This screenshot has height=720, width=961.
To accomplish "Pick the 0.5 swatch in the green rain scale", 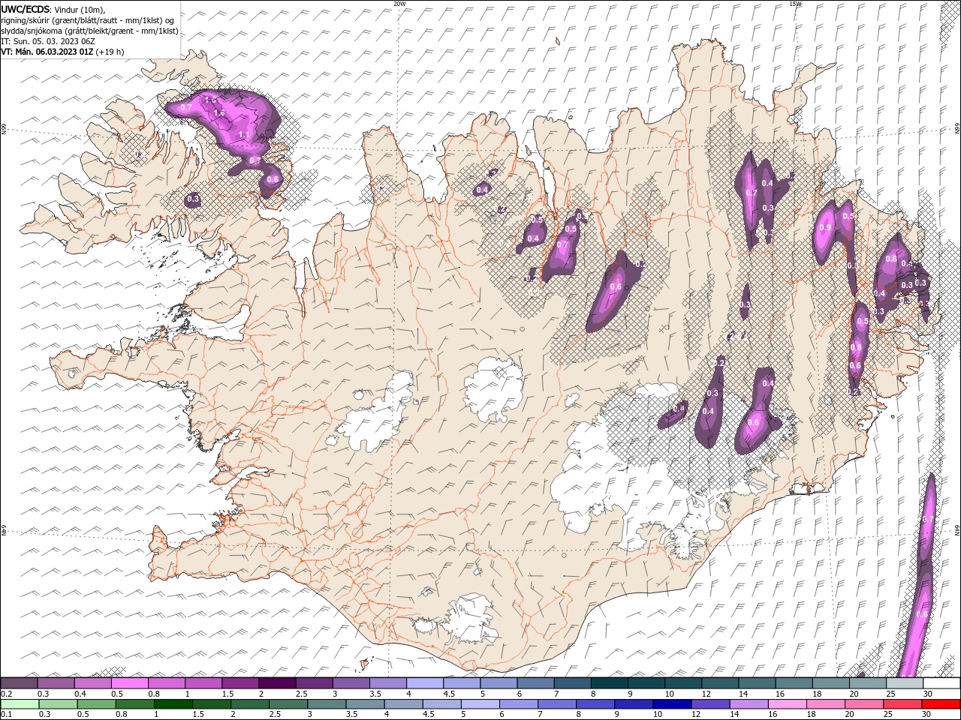I will pyautogui.click(x=96, y=704).
